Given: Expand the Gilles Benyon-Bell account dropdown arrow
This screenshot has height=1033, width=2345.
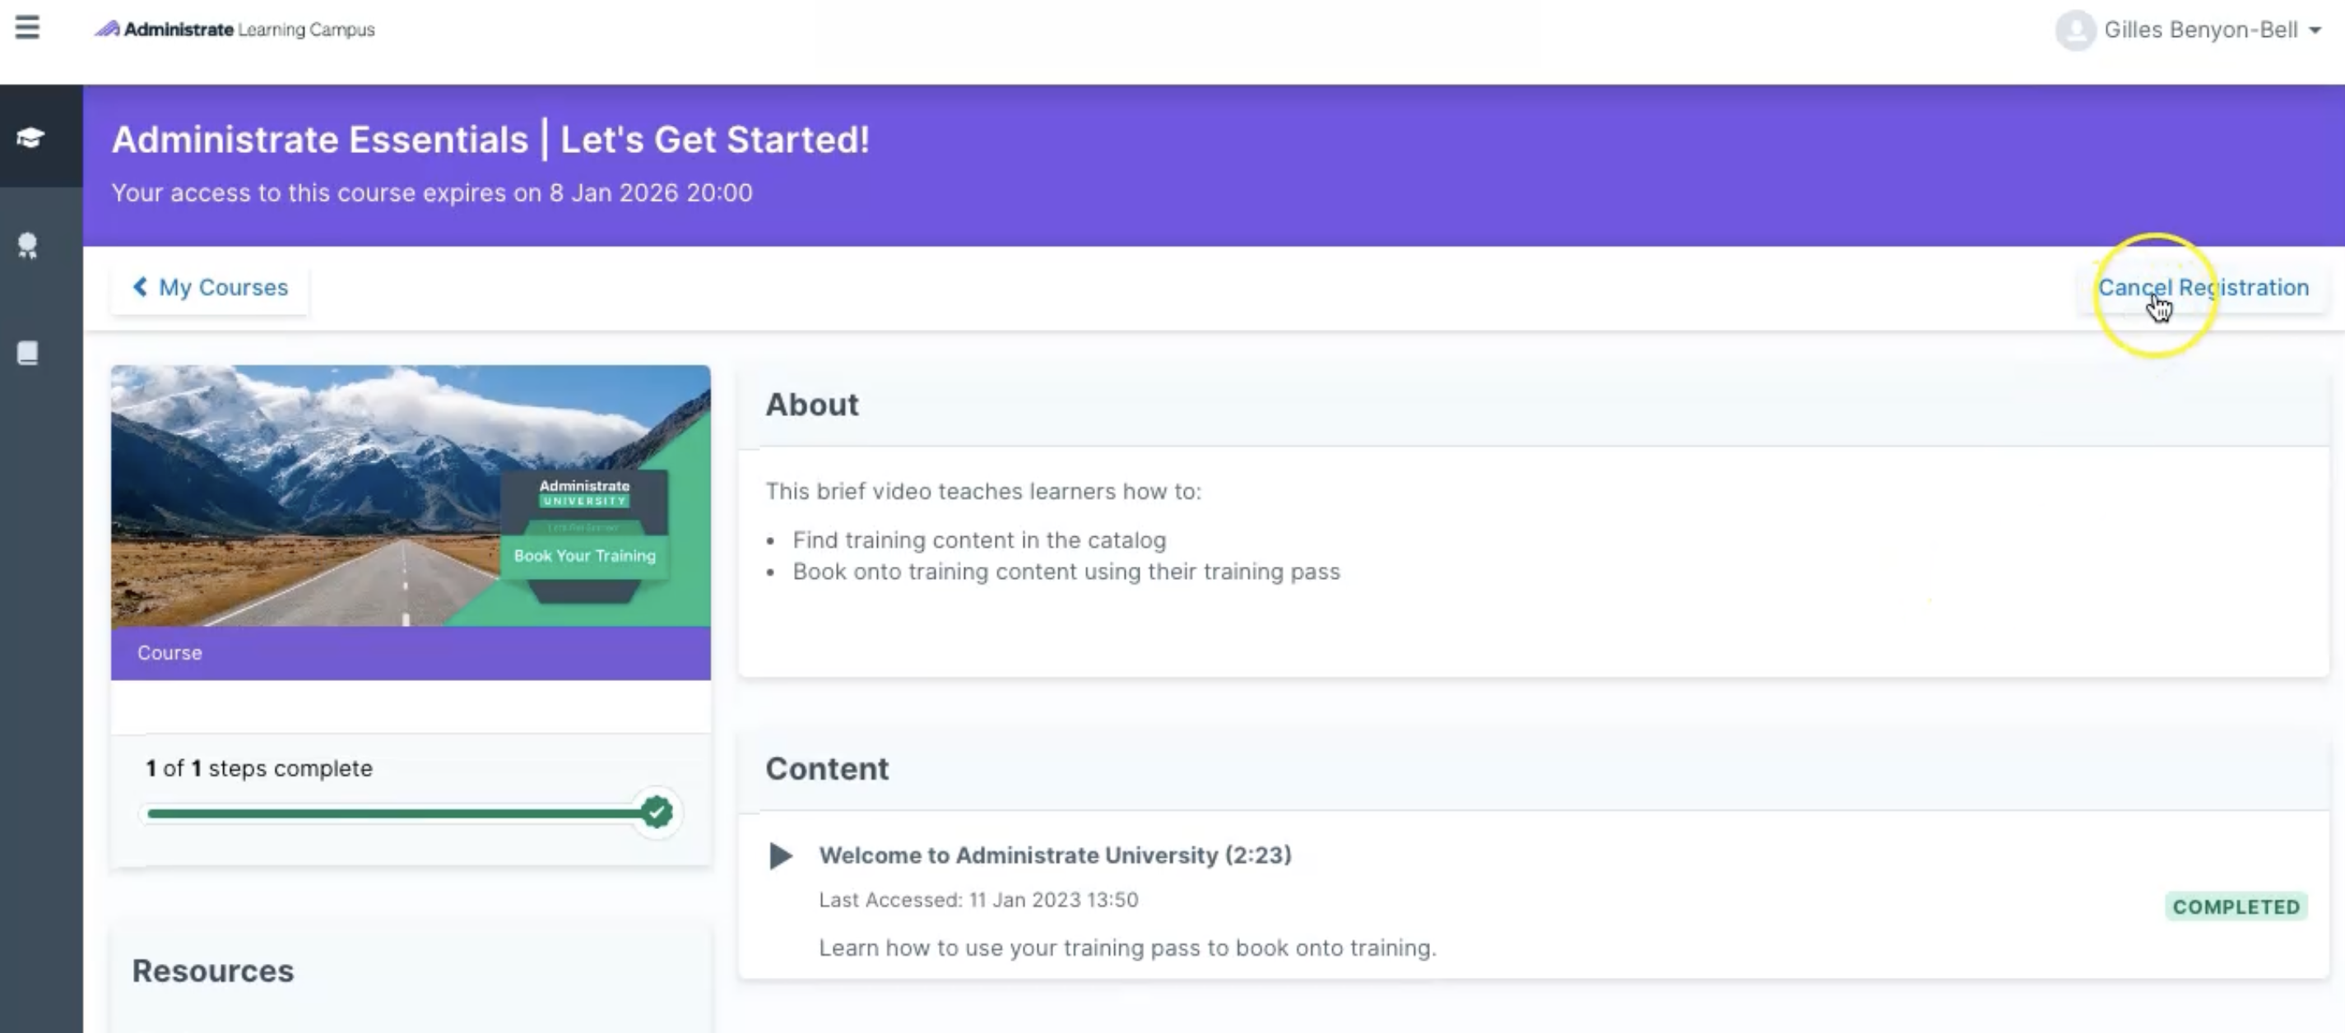Looking at the screenshot, I should pyautogui.click(x=2315, y=30).
